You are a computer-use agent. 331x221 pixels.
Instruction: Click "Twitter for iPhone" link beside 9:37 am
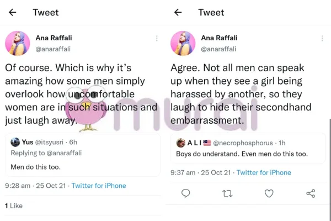[x=264, y=172]
